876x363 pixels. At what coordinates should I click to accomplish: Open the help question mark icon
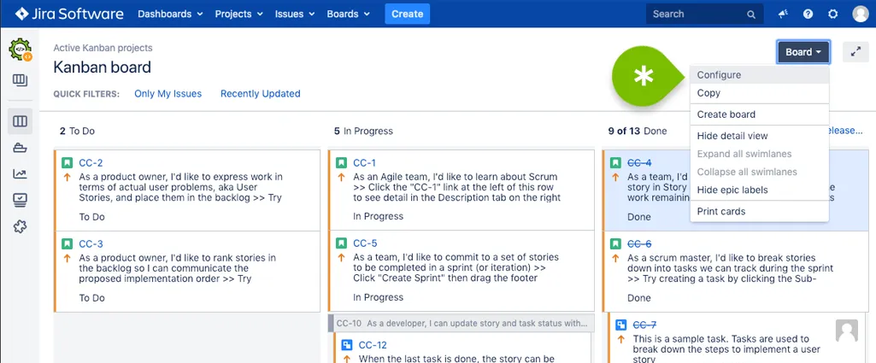pyautogui.click(x=808, y=14)
